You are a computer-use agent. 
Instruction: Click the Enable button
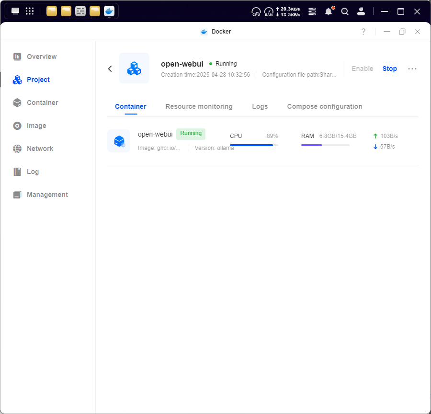(x=362, y=69)
